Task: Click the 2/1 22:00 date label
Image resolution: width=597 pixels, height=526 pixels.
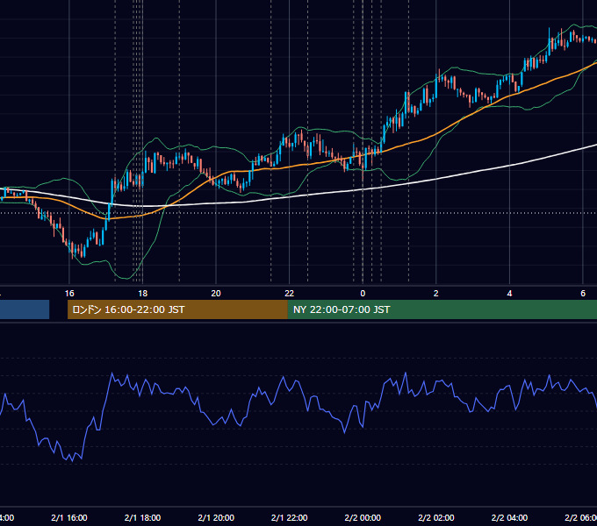Action: [x=290, y=517]
